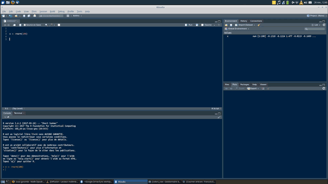Open the Courrier entrant taskbar window

coord(199,182)
